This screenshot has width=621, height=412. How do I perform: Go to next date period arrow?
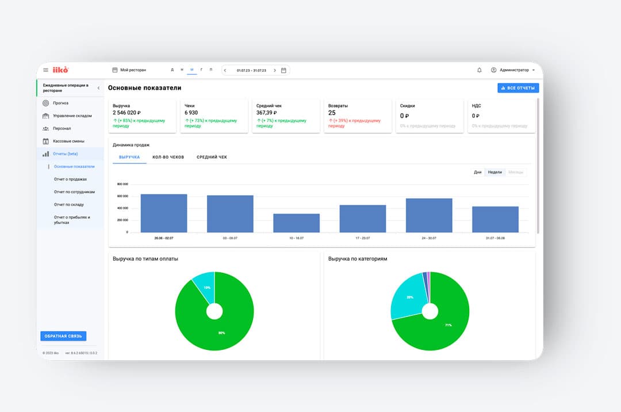coord(275,70)
